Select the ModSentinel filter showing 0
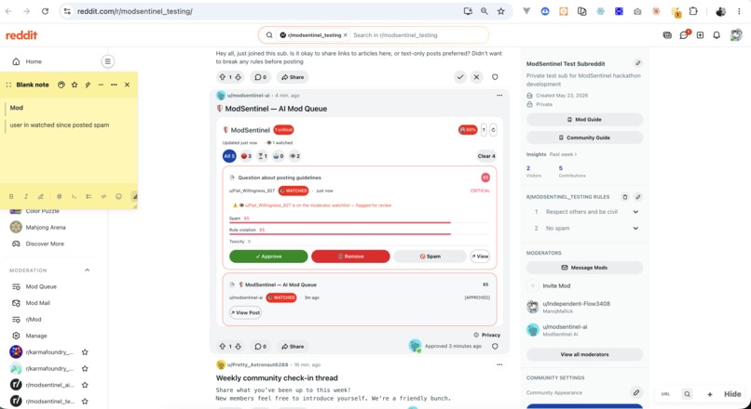 tap(279, 156)
